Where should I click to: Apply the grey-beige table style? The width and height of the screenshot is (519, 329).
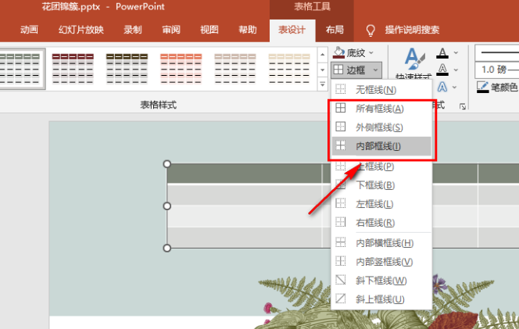pyautogui.click(x=235, y=69)
